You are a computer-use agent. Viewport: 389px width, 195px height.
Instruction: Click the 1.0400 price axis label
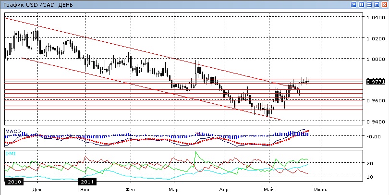375,18
